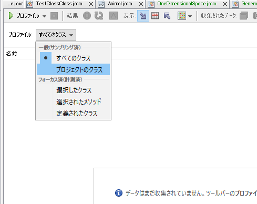This screenshot has width=257, height=204.
Task: Click the TestClassClass.java file icon
Action: pyautogui.click(x=30, y=4)
